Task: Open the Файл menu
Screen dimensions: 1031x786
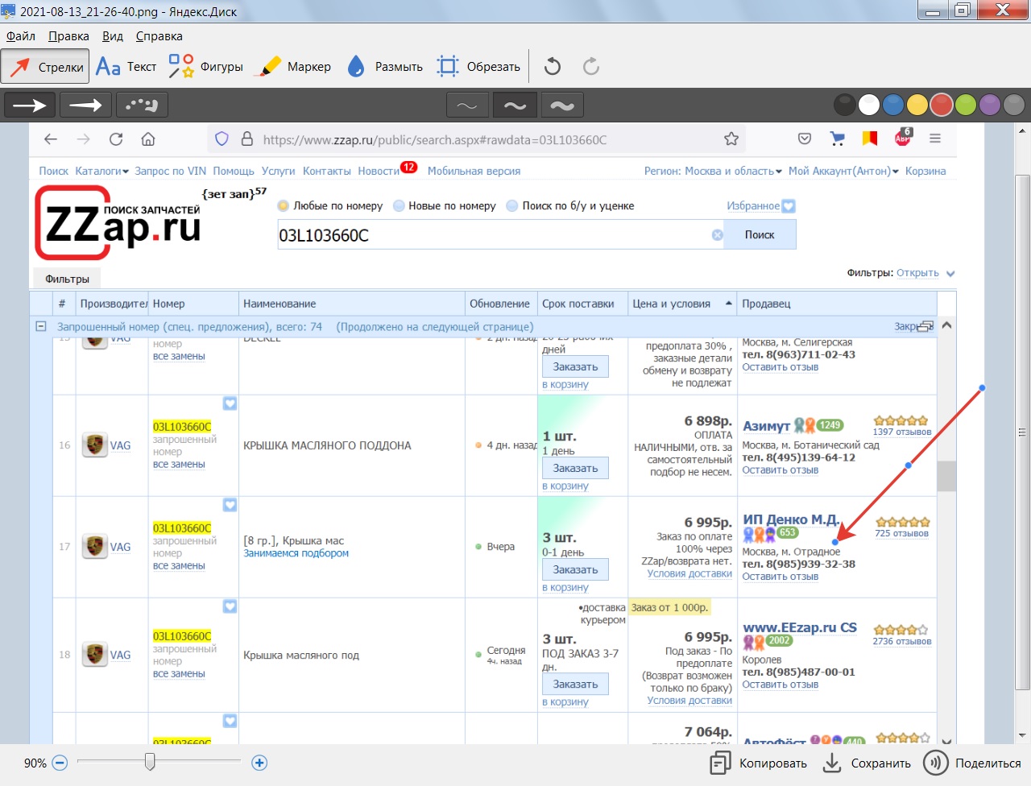Action: 21,36
